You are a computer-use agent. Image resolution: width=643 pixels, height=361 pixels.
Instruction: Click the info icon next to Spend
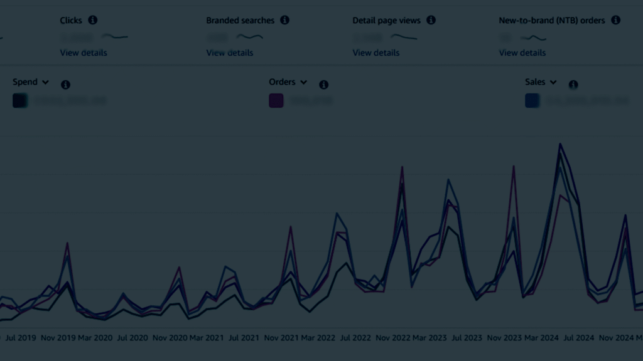pos(65,85)
